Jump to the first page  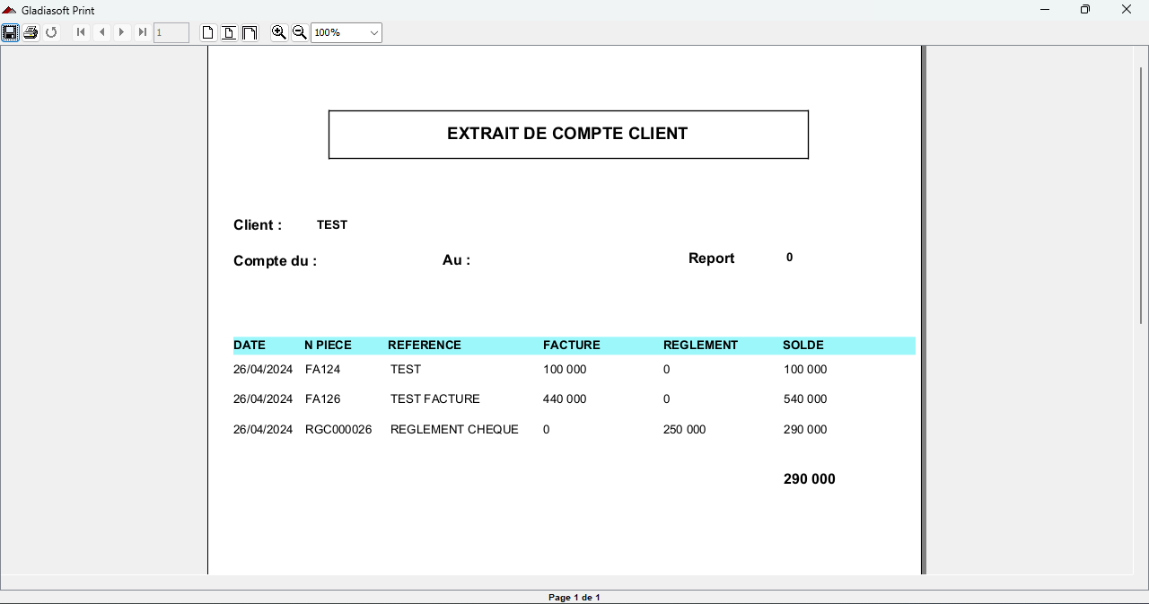coord(81,32)
